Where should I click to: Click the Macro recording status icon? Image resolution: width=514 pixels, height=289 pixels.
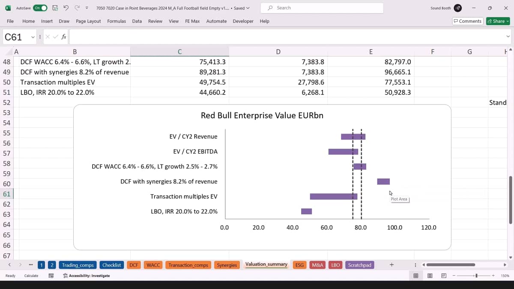(51, 276)
